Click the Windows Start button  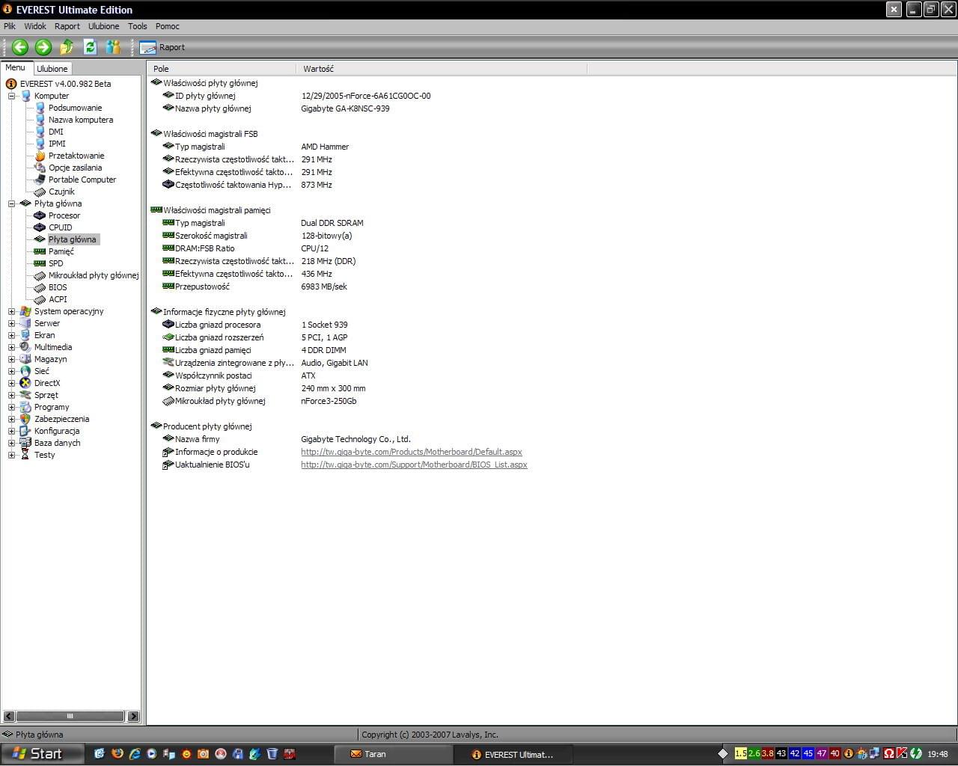pyautogui.click(x=37, y=753)
